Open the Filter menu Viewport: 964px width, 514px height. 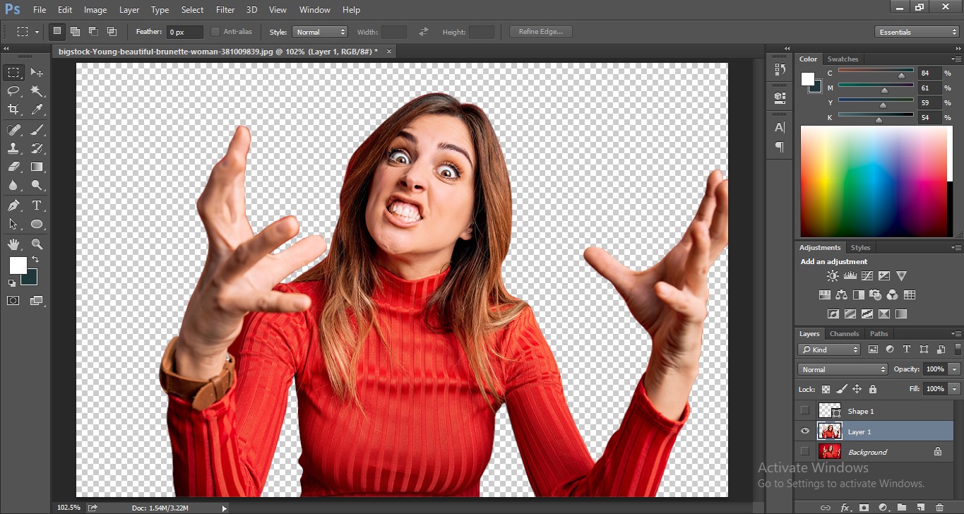tap(225, 10)
